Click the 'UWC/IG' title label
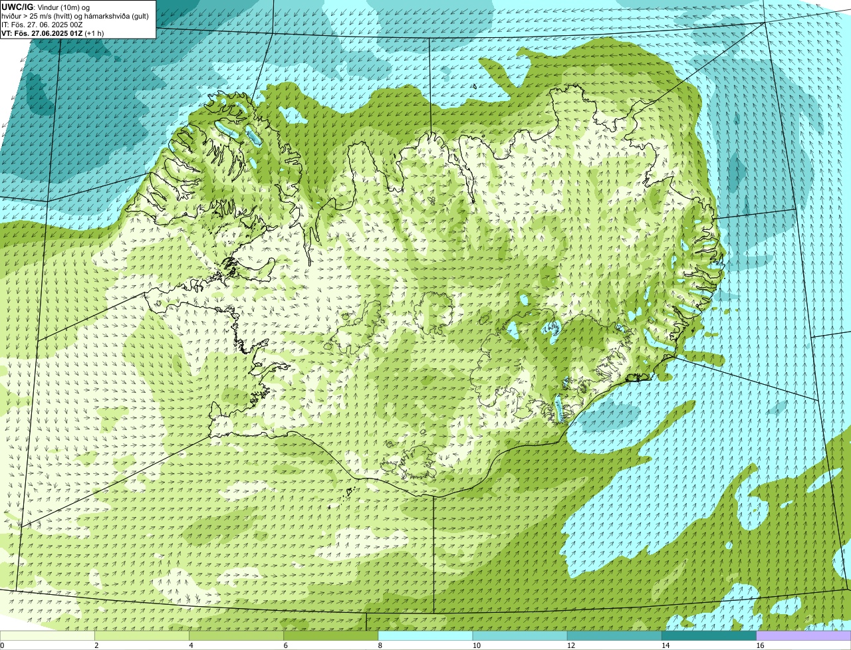This screenshot has width=851, height=650. click(x=17, y=7)
